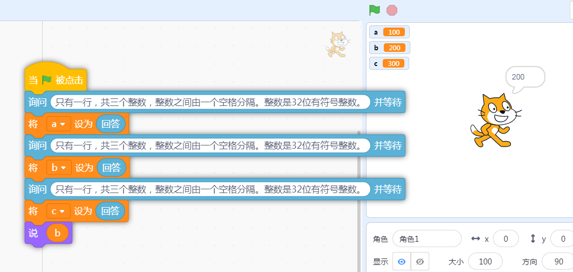Screen dimensions: 573x272
Task: Show the sprite using the eye icon
Action: click(402, 261)
